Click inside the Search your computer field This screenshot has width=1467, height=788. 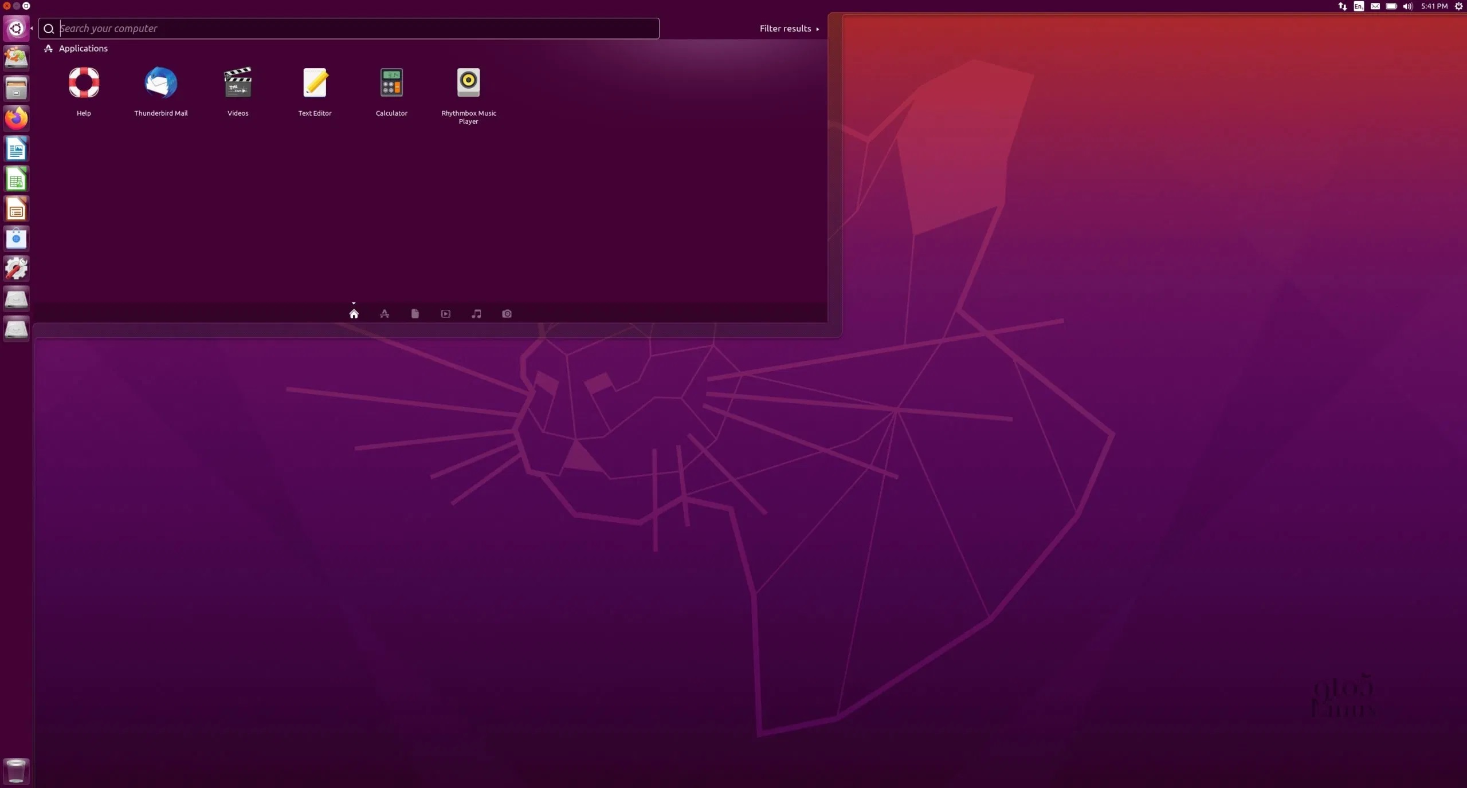pos(229,28)
